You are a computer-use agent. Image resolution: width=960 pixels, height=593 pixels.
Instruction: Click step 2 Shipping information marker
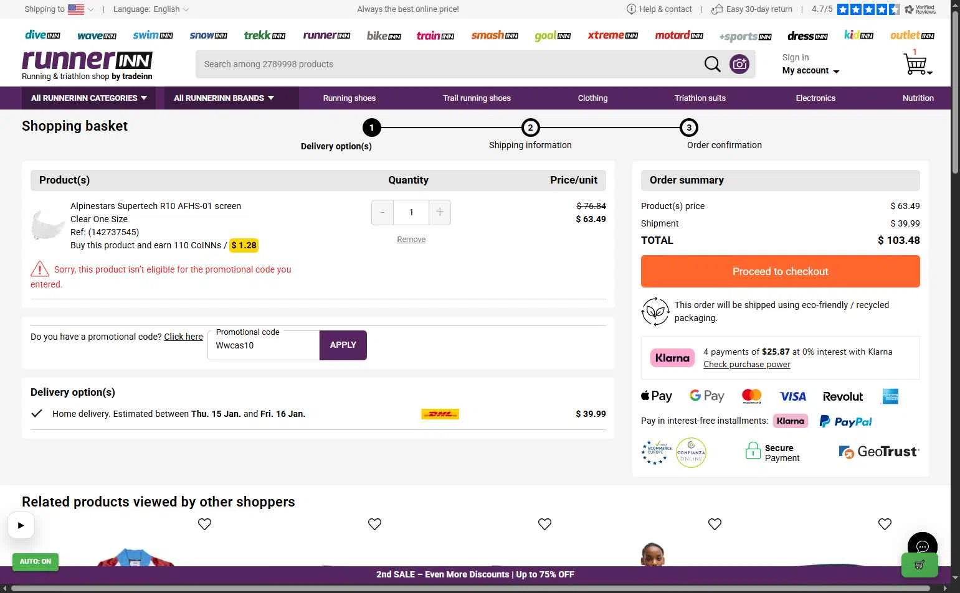point(530,128)
